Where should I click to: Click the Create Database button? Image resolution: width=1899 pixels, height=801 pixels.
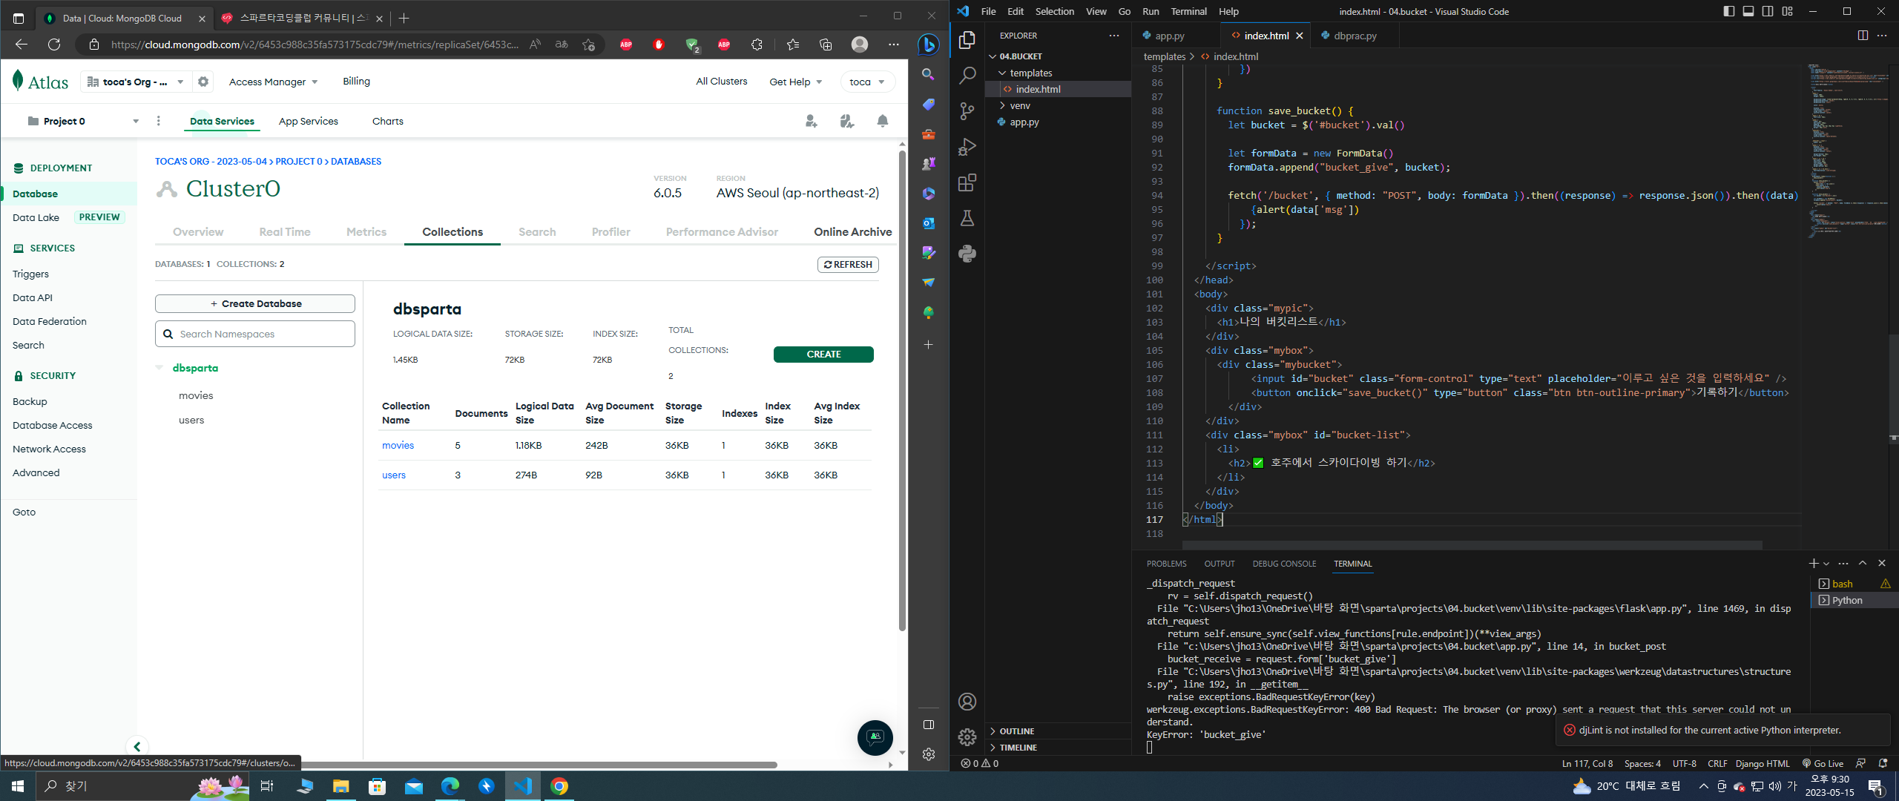click(x=255, y=303)
